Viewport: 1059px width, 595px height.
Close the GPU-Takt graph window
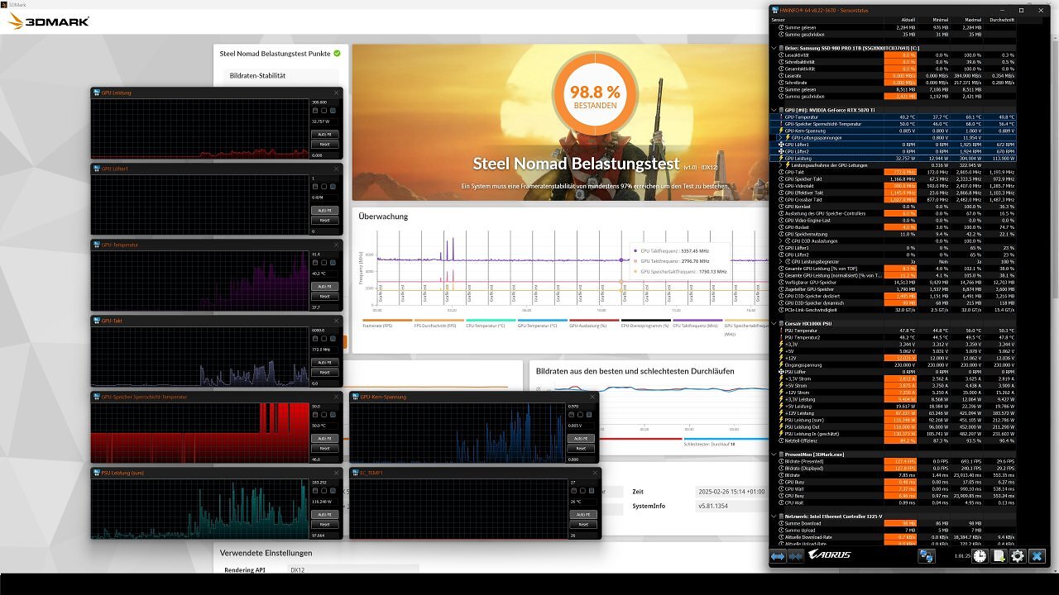335,321
